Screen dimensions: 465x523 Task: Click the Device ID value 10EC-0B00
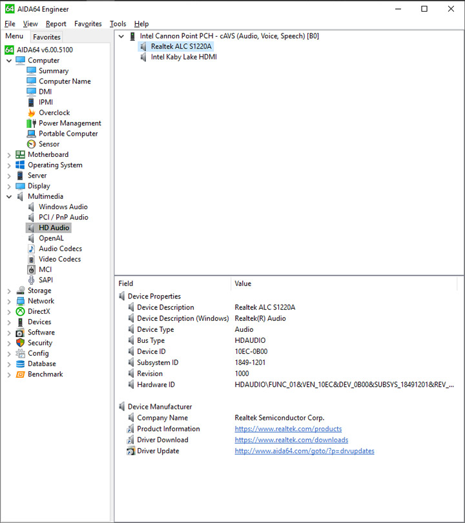(251, 351)
